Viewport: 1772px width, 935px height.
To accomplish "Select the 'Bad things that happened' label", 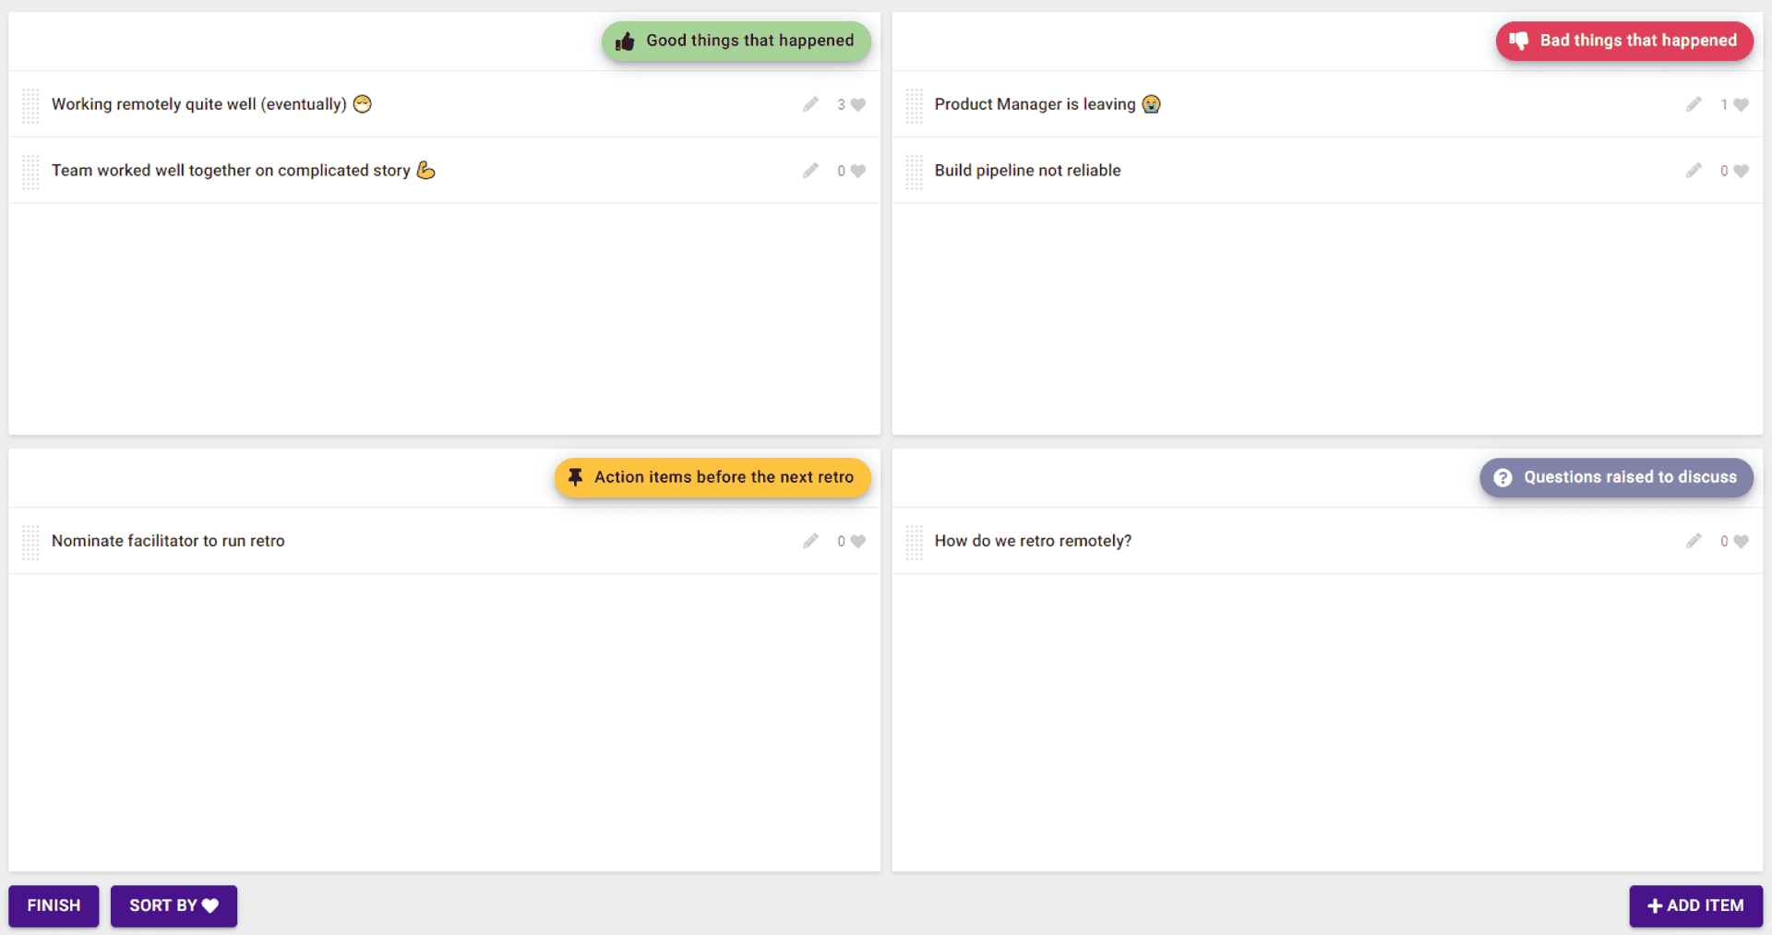I will point(1623,41).
